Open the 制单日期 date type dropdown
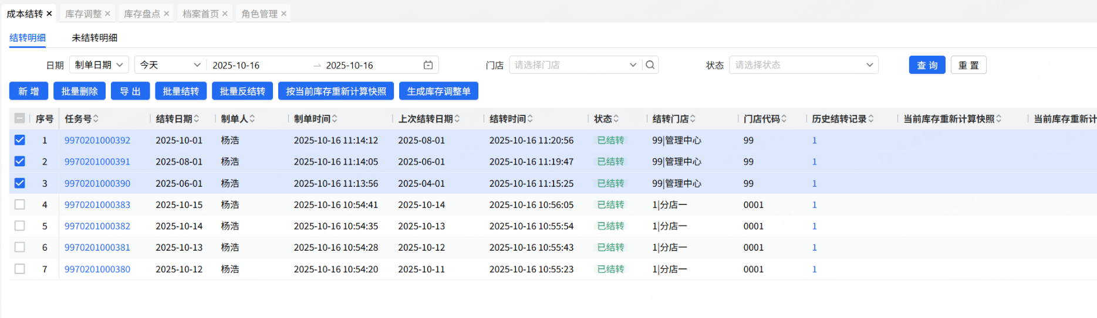This screenshot has width=1097, height=318. click(x=99, y=65)
